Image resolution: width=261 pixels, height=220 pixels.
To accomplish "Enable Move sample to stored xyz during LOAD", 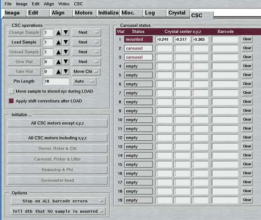I will pyautogui.click(x=11, y=91).
